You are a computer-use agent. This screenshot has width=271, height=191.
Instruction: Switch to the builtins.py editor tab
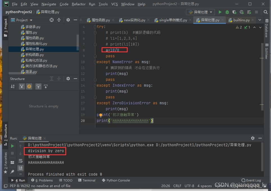[x=239, y=20]
